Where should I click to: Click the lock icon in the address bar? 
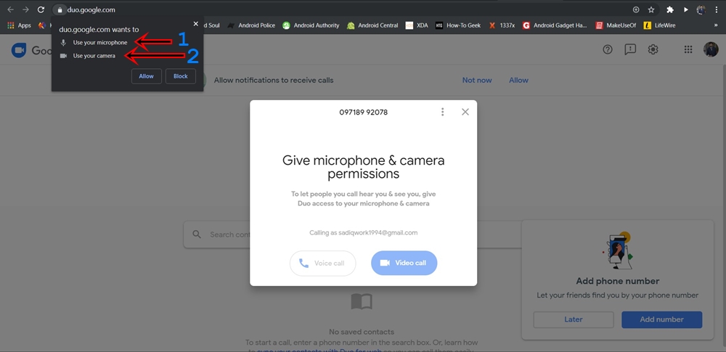tap(60, 9)
